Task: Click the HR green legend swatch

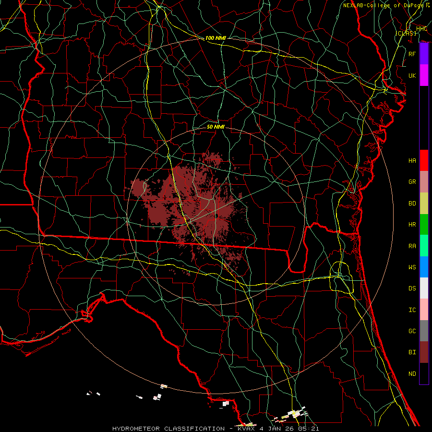Action: coord(424,224)
